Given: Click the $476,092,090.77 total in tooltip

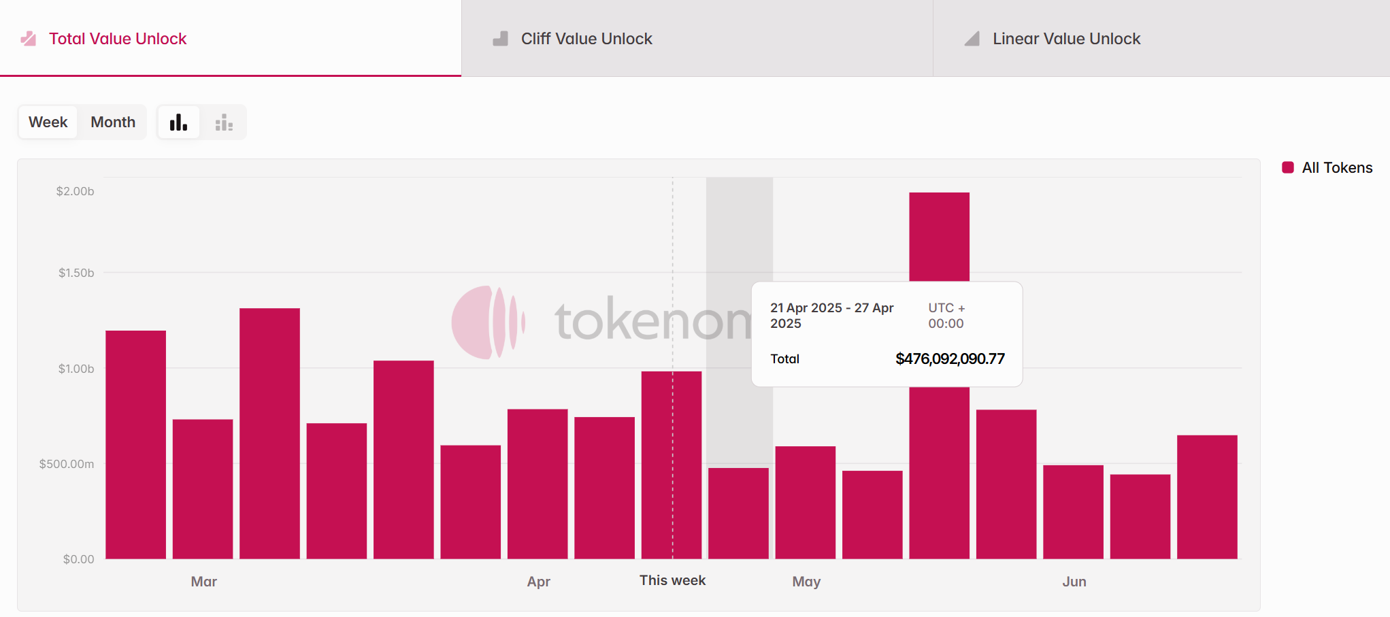Looking at the screenshot, I should (x=950, y=358).
